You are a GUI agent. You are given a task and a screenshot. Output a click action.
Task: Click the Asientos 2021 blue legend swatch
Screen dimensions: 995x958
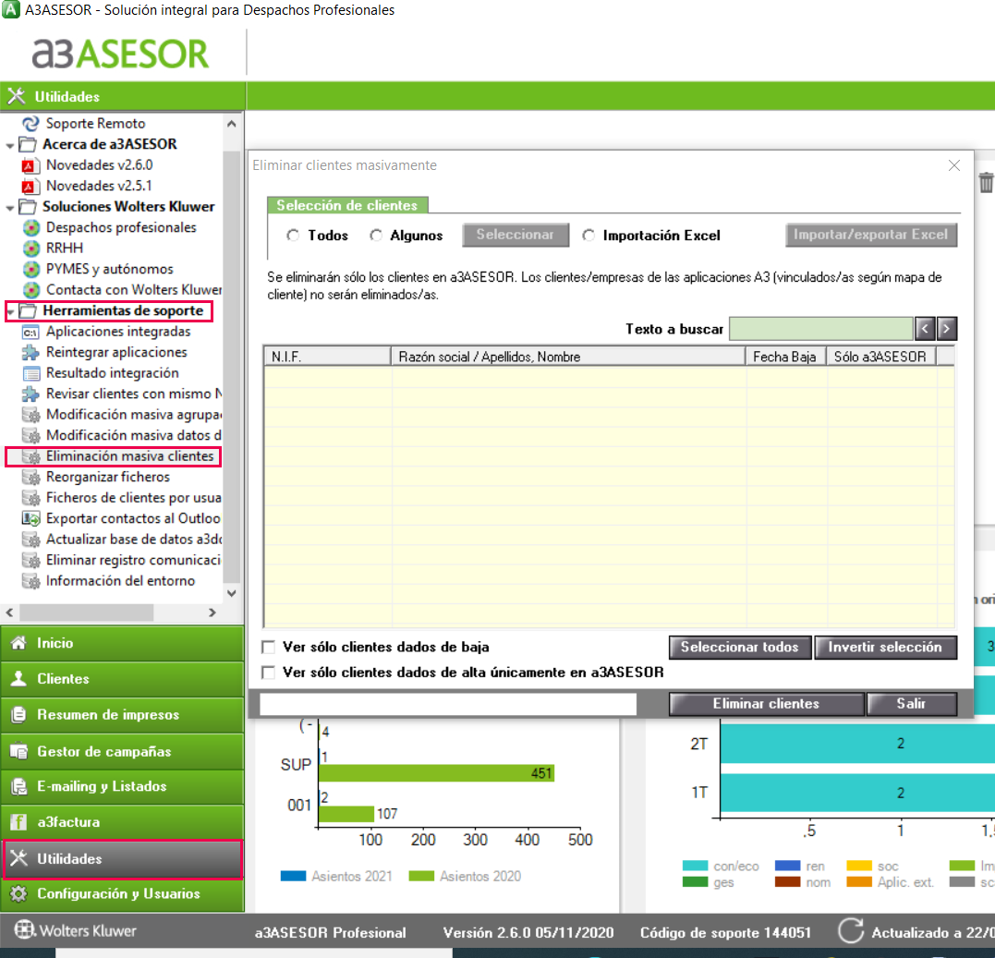point(293,876)
